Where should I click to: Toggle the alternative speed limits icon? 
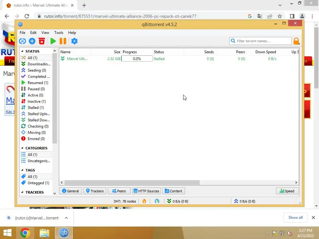pyautogui.click(x=157, y=201)
